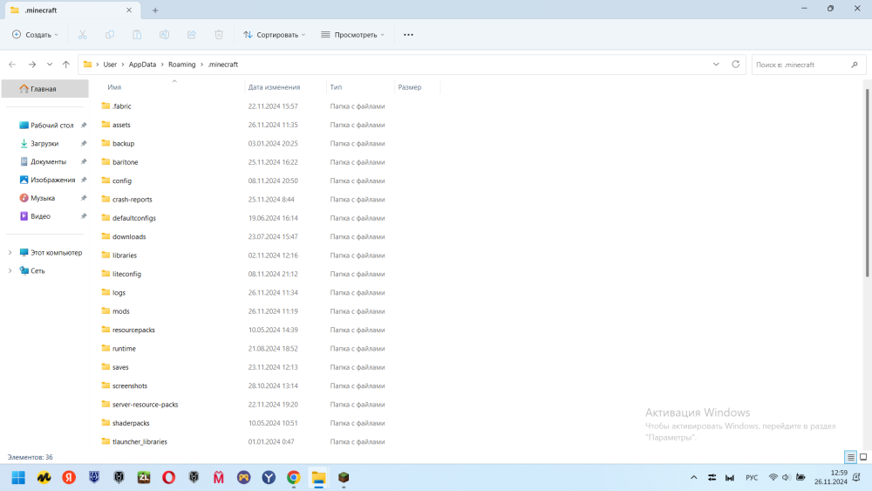Switch to large thumbnails view icon
This screenshot has height=491, width=872.
point(863,457)
